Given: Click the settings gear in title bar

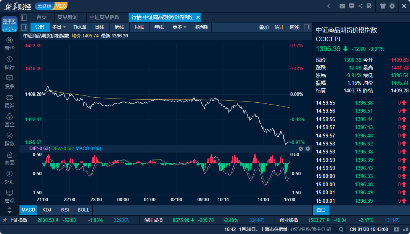Looking at the screenshot, I should 393,6.
